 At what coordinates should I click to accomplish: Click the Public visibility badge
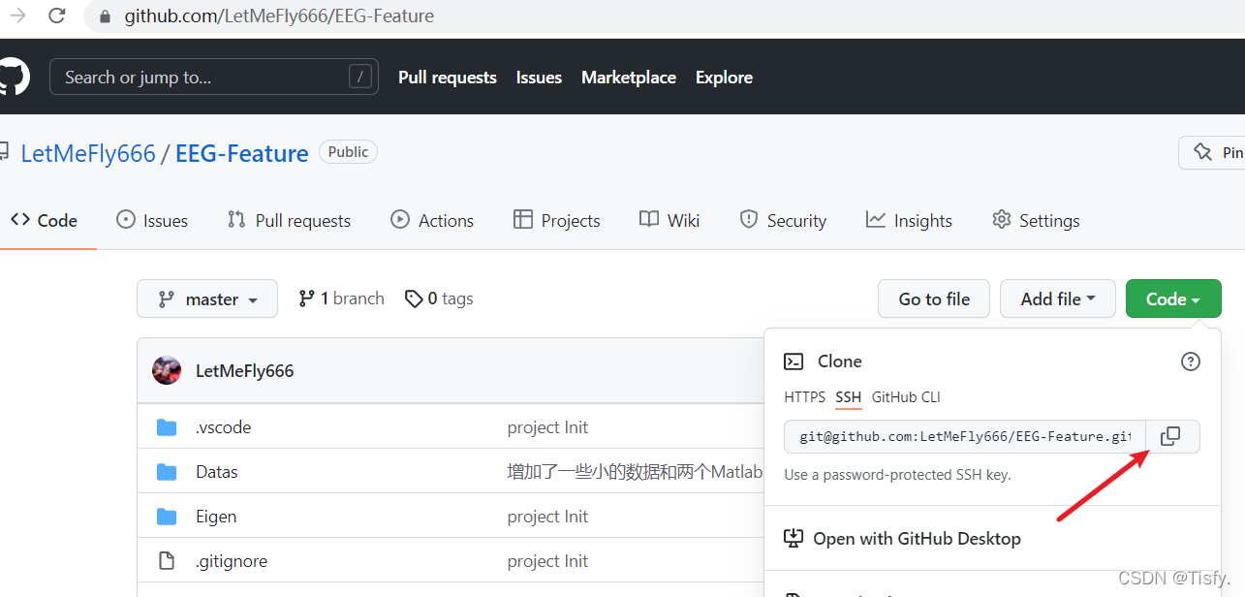pos(348,152)
